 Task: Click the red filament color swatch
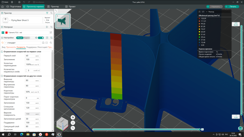click(6, 32)
